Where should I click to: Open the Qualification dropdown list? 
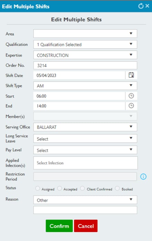85,44
